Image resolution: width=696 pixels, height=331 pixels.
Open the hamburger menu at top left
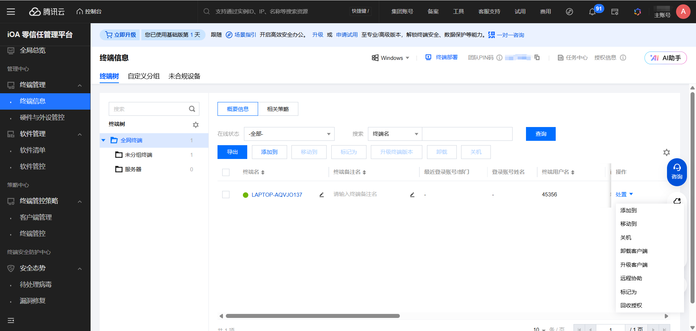[x=11, y=12]
